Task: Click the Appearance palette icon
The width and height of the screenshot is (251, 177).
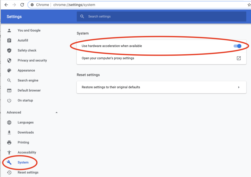Action: [9, 70]
